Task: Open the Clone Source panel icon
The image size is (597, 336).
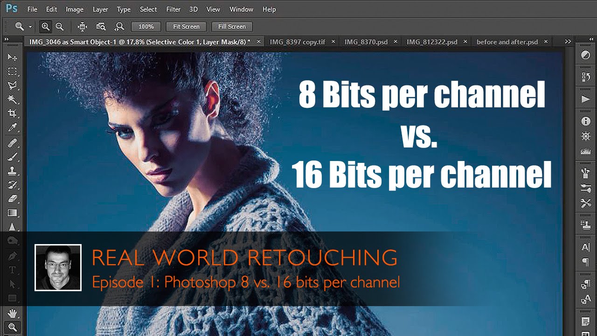Action: pyautogui.click(x=585, y=225)
